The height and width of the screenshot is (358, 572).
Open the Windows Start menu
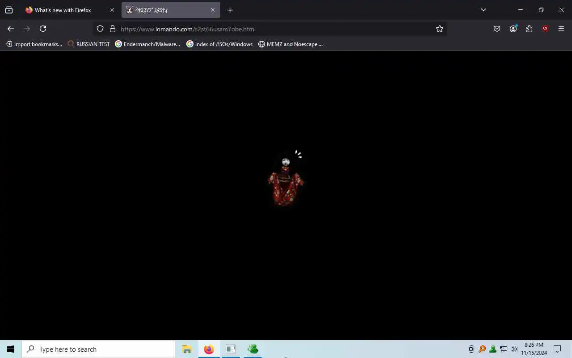click(11, 349)
